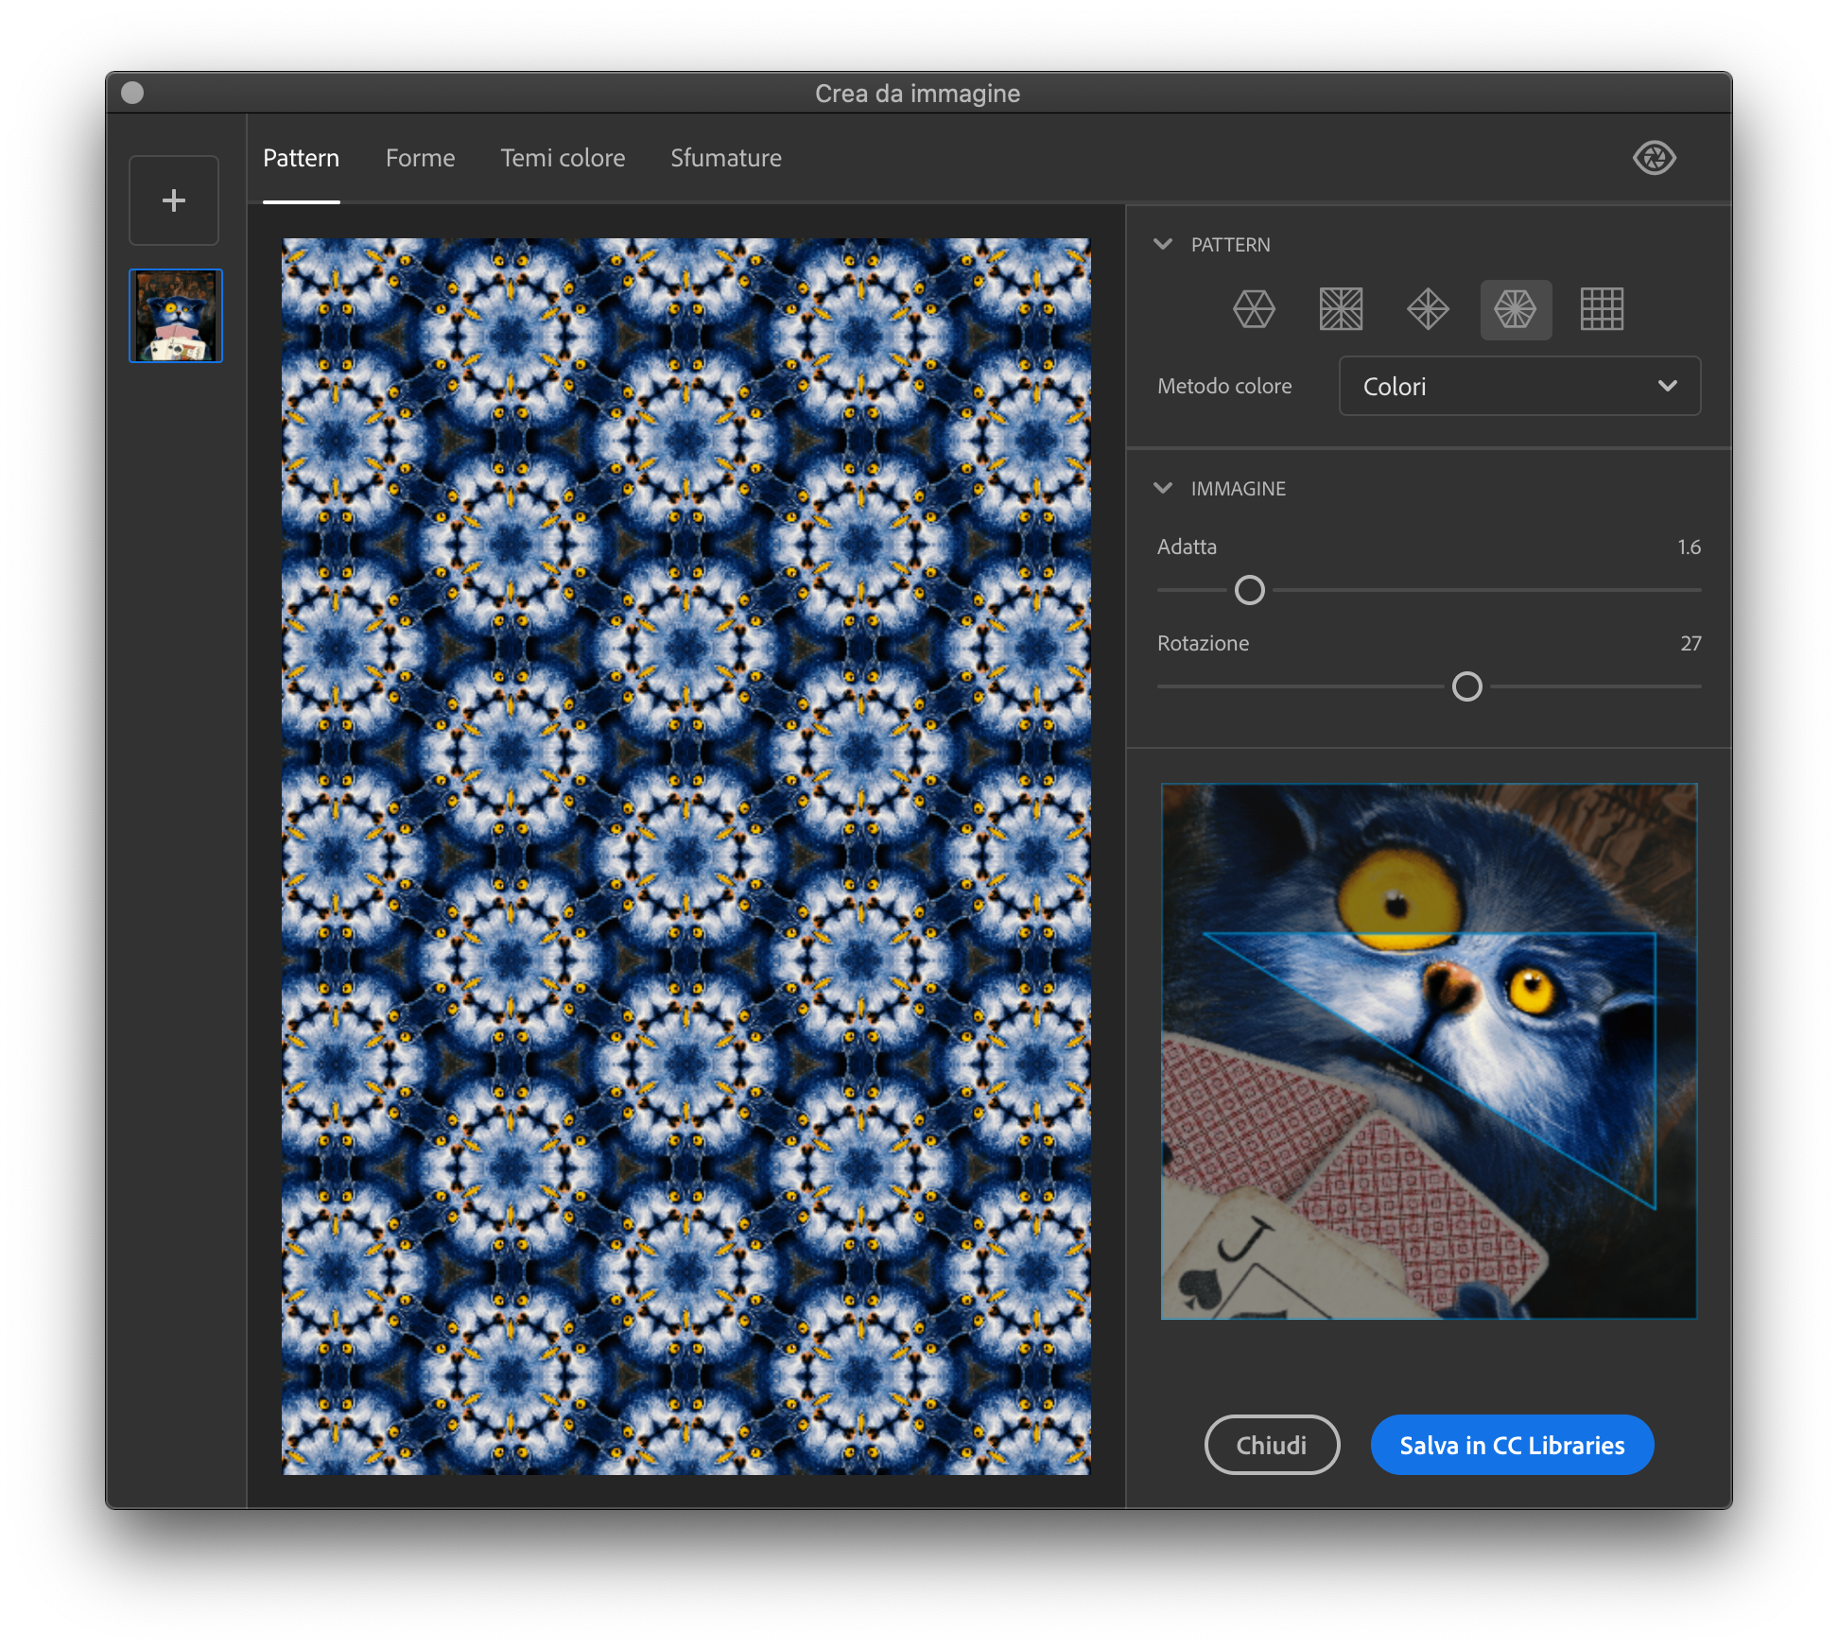The image size is (1838, 1649).
Task: Click the Chiudi button
Action: (1271, 1445)
